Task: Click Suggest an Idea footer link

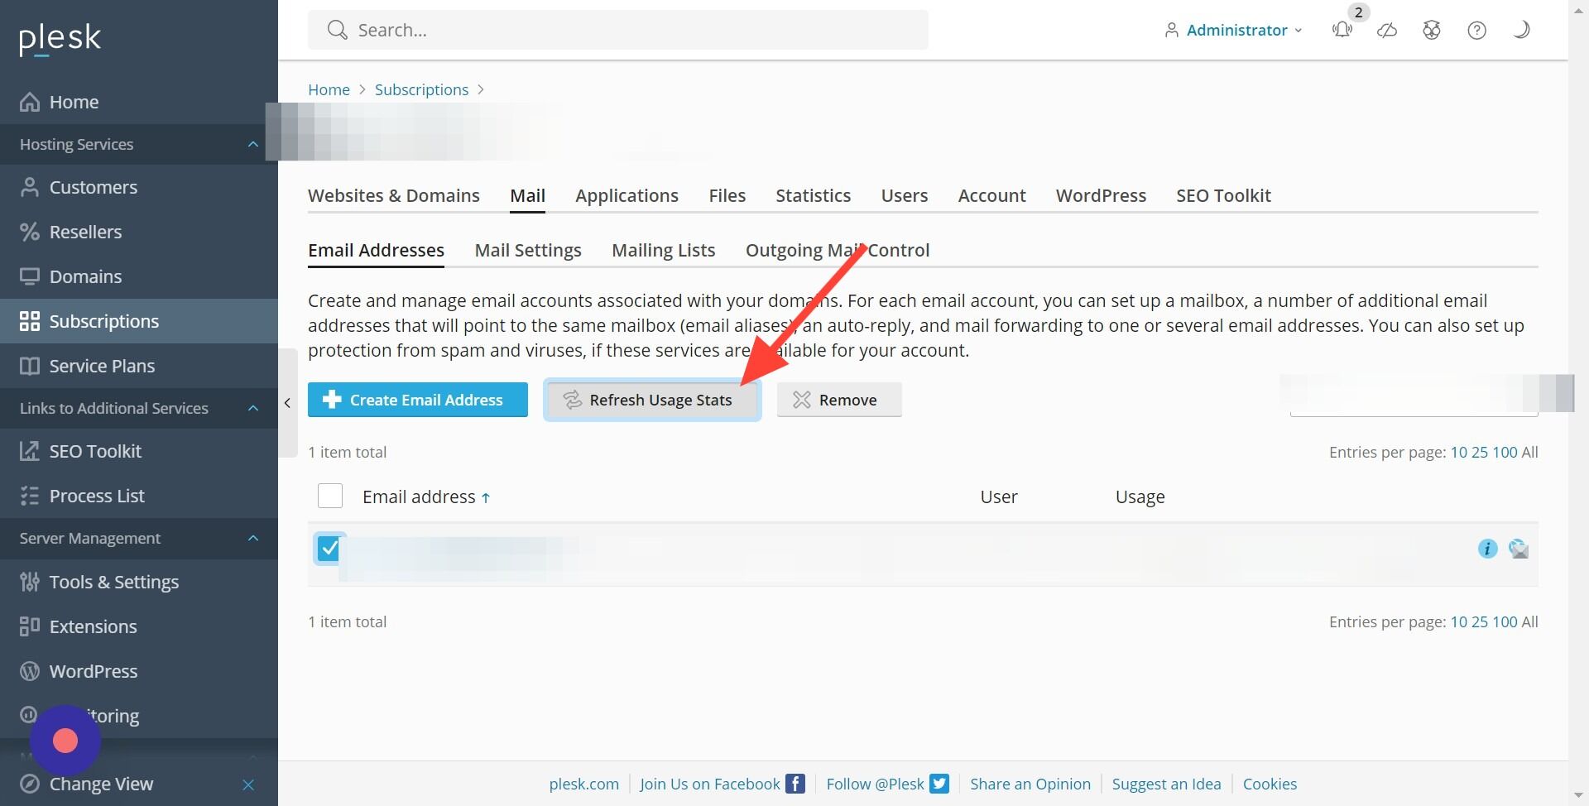Action: (x=1166, y=784)
